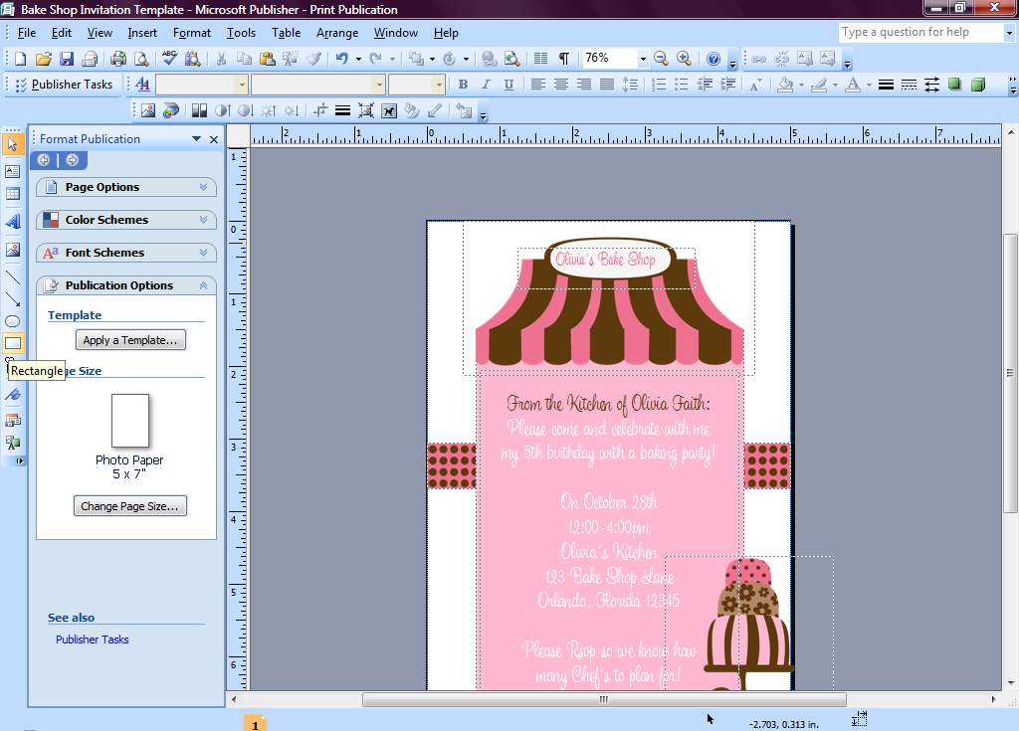1019x731 pixels.
Task: Open Microsoft Publisher Help icon
Action: click(x=713, y=59)
